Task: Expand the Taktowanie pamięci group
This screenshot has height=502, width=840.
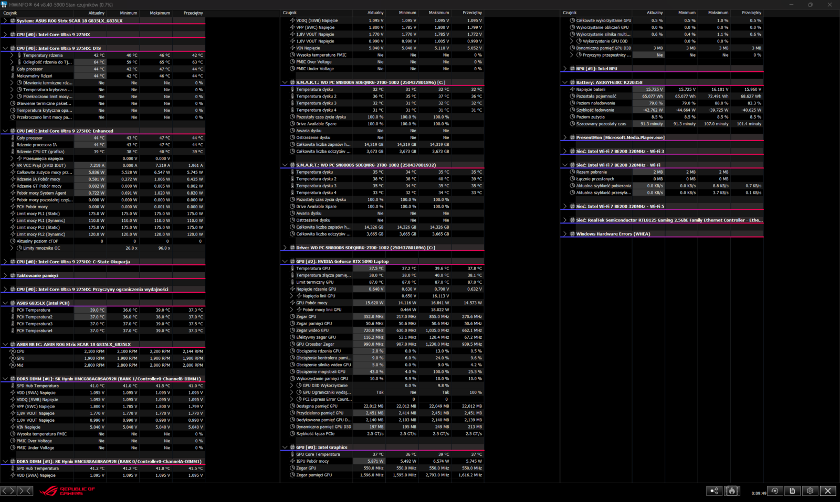Action: pos(5,275)
